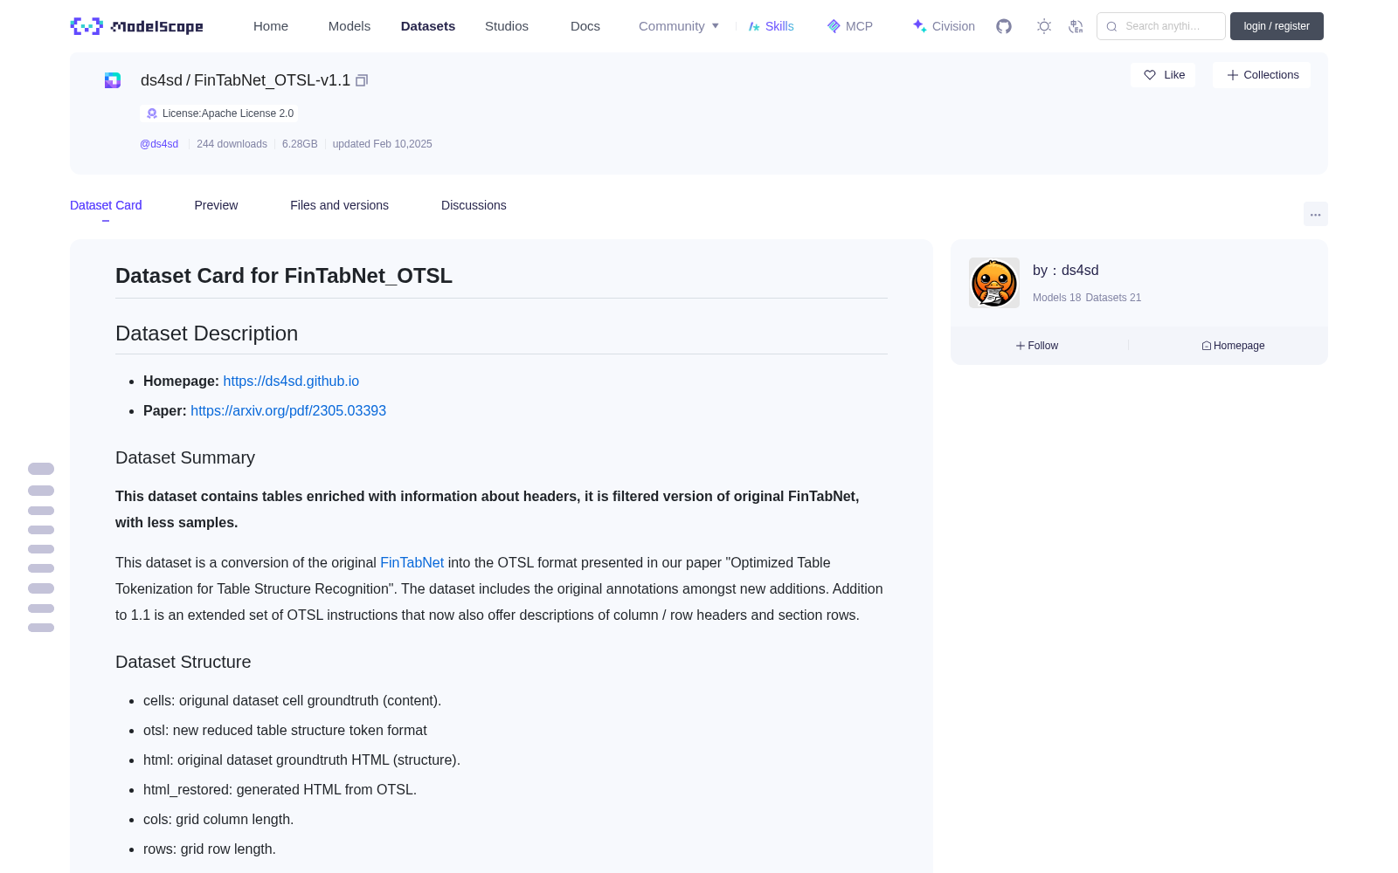
Task: Open the Discussions tab
Action: 474,205
